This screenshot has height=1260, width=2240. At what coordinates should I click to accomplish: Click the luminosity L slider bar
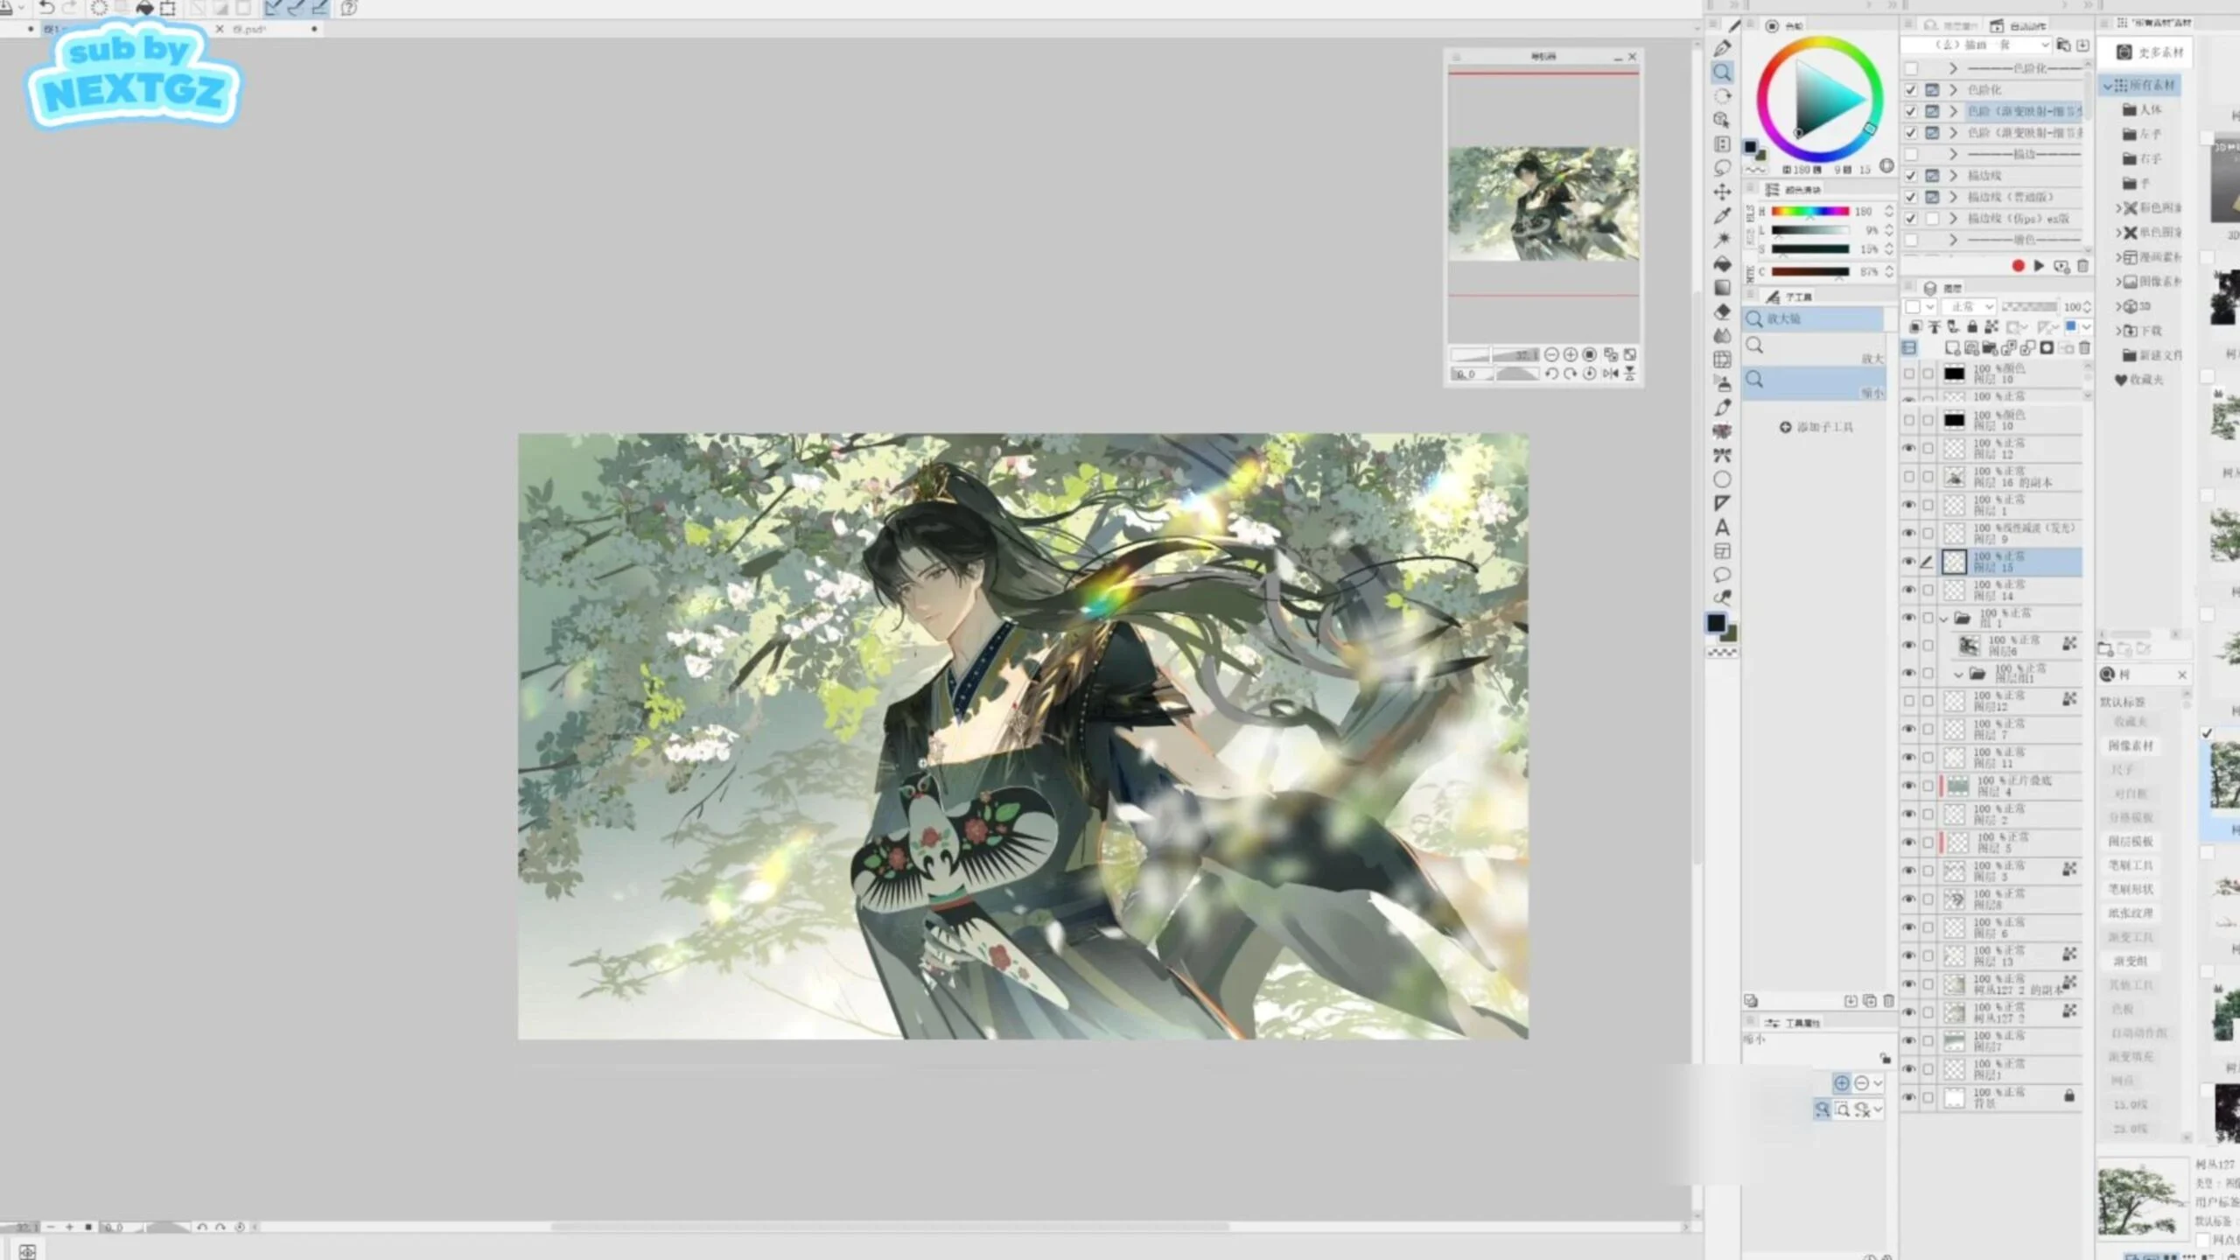(x=1809, y=230)
